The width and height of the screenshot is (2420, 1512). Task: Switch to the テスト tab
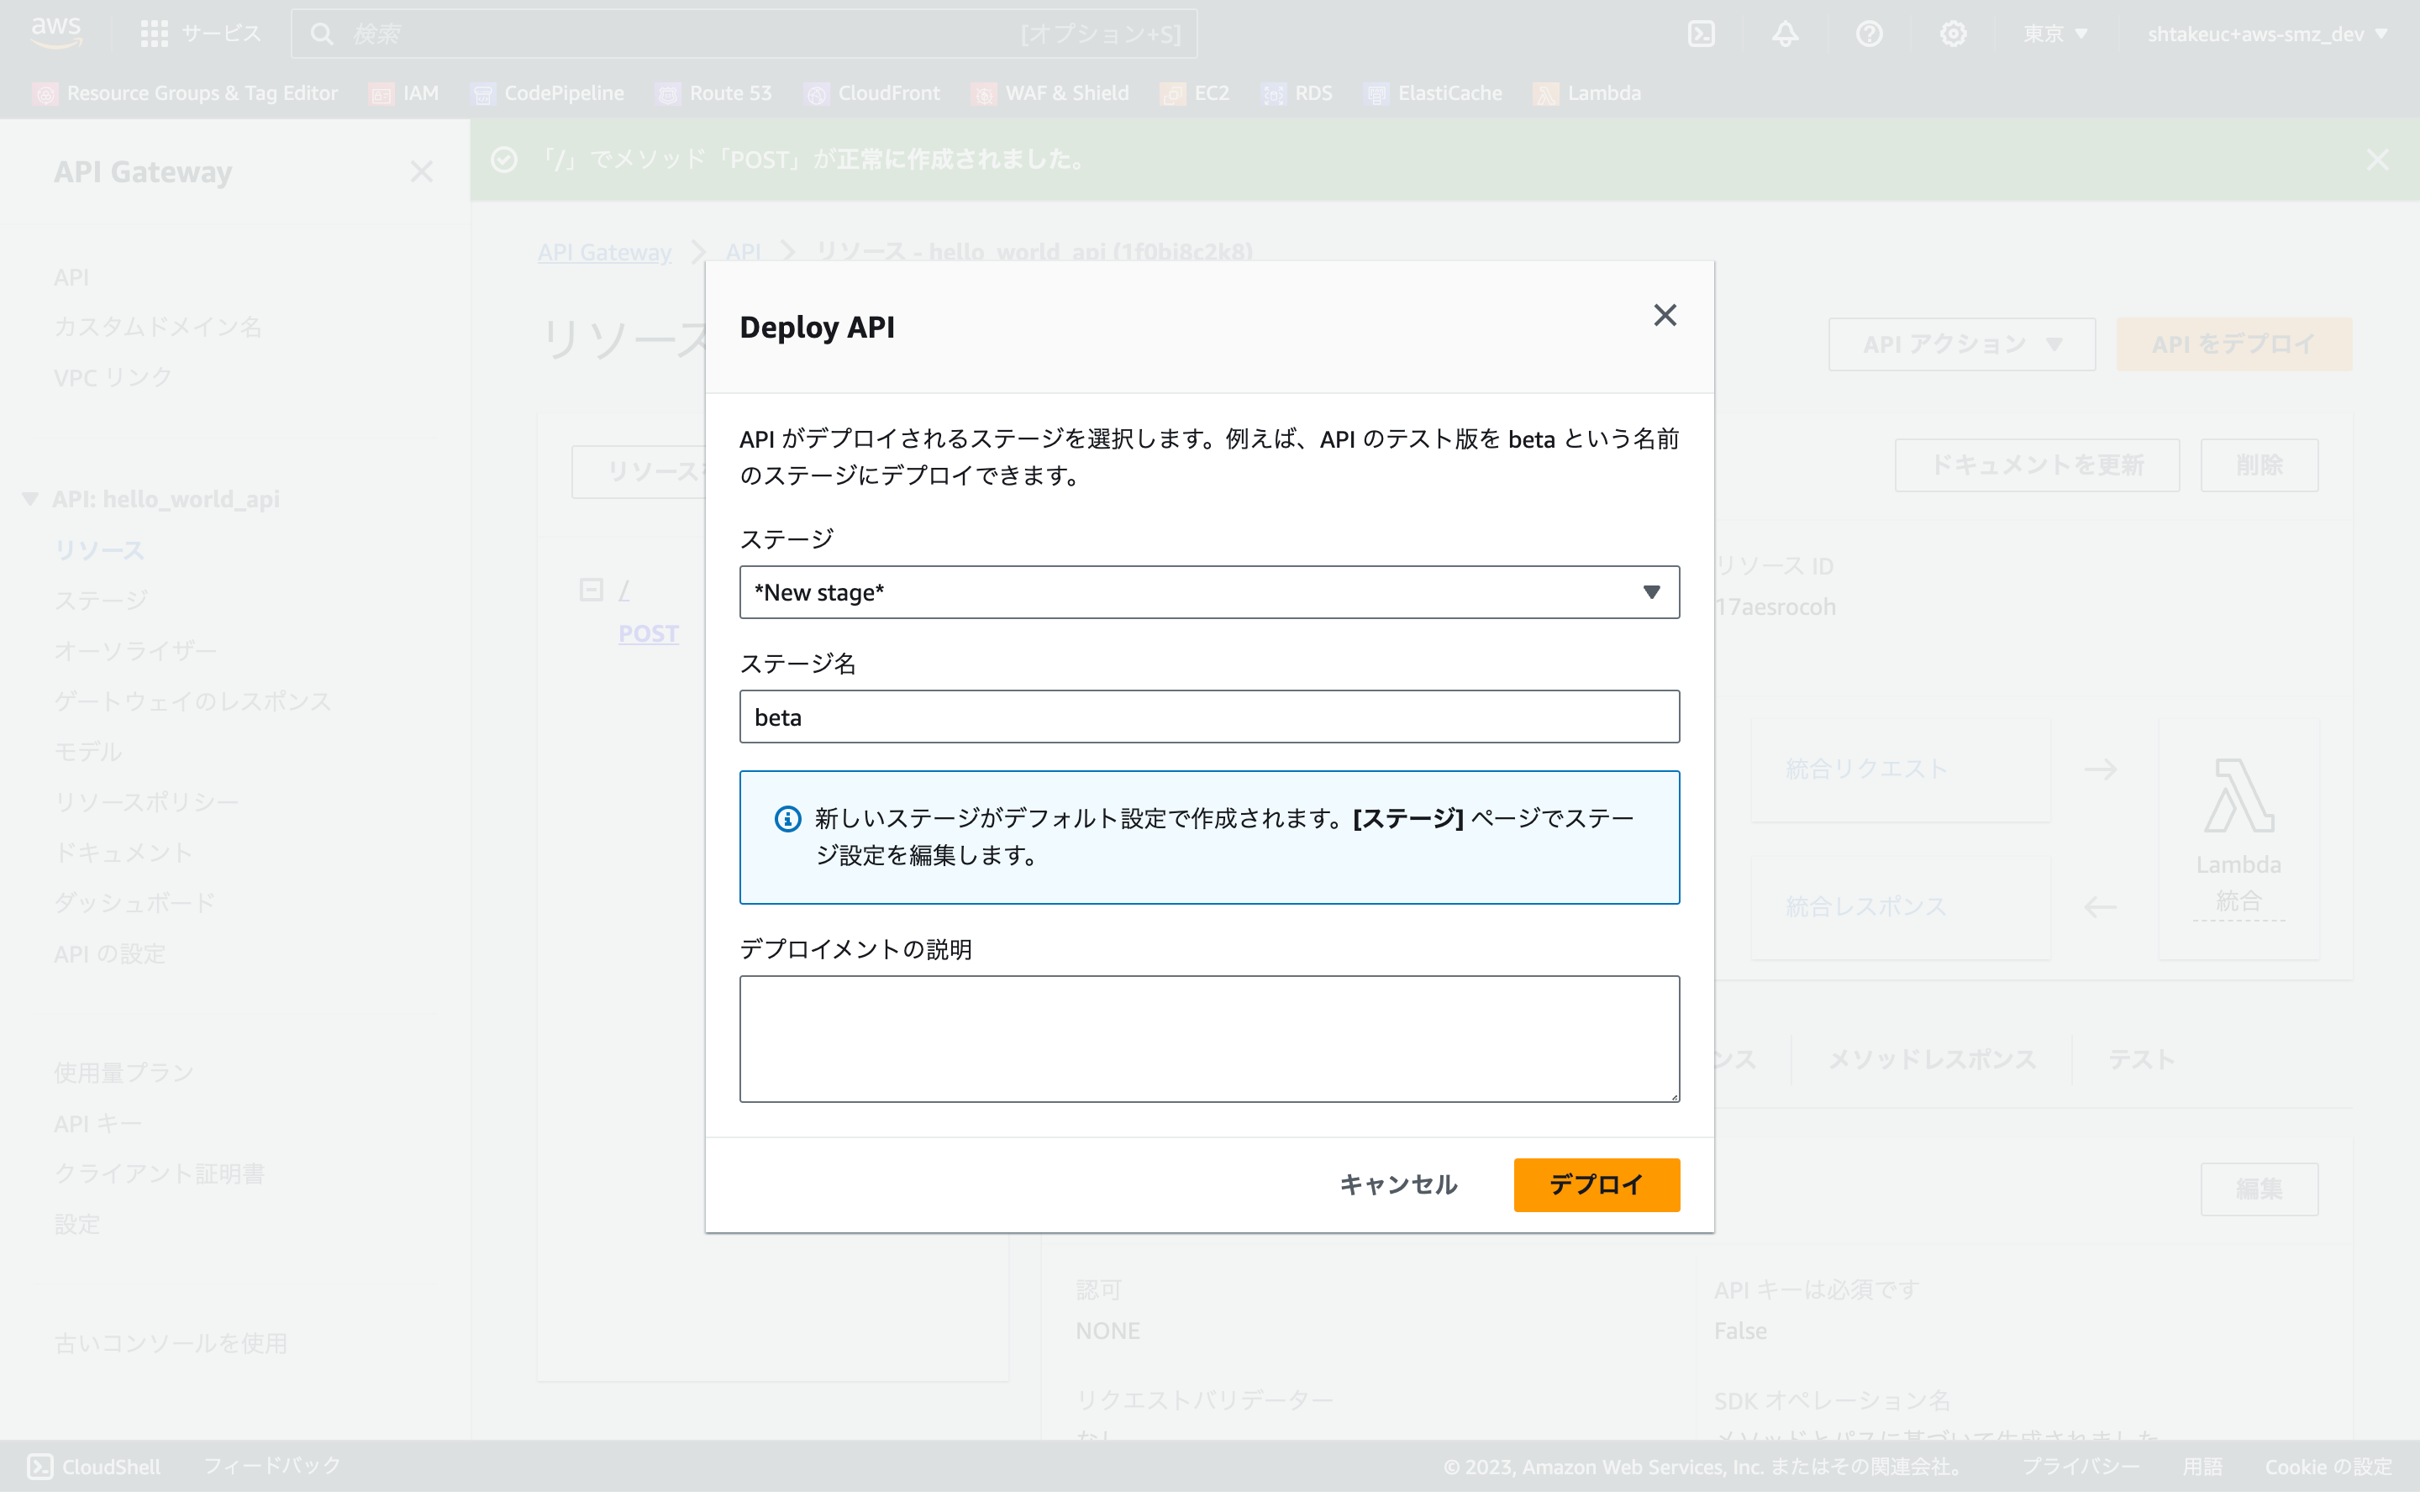pyautogui.click(x=2141, y=1059)
